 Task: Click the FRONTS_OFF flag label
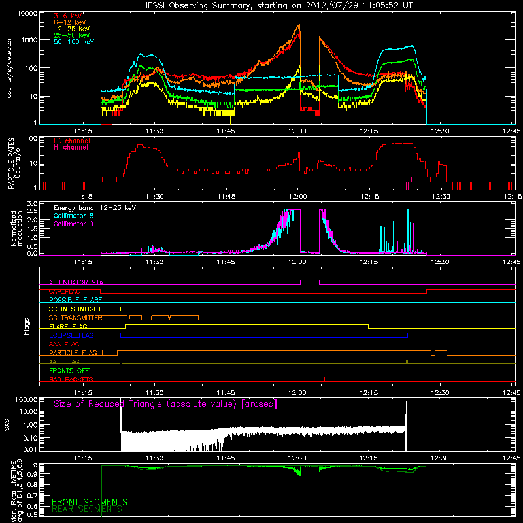(x=69, y=371)
